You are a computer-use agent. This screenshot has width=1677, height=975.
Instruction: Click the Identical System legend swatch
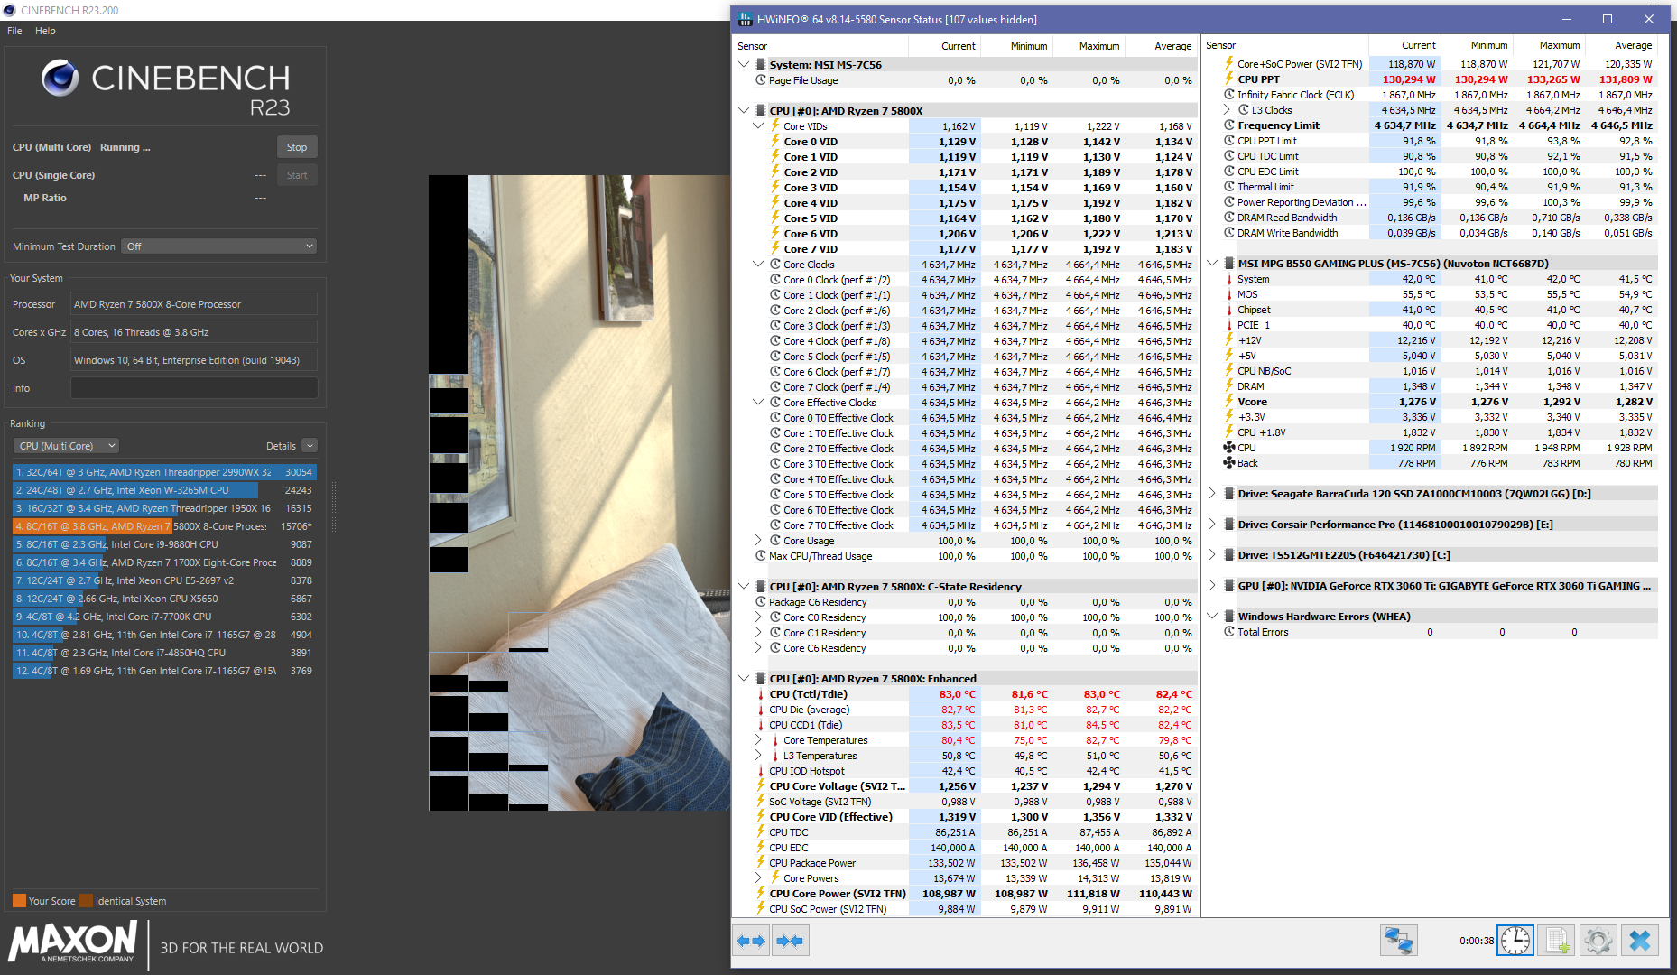coord(86,901)
